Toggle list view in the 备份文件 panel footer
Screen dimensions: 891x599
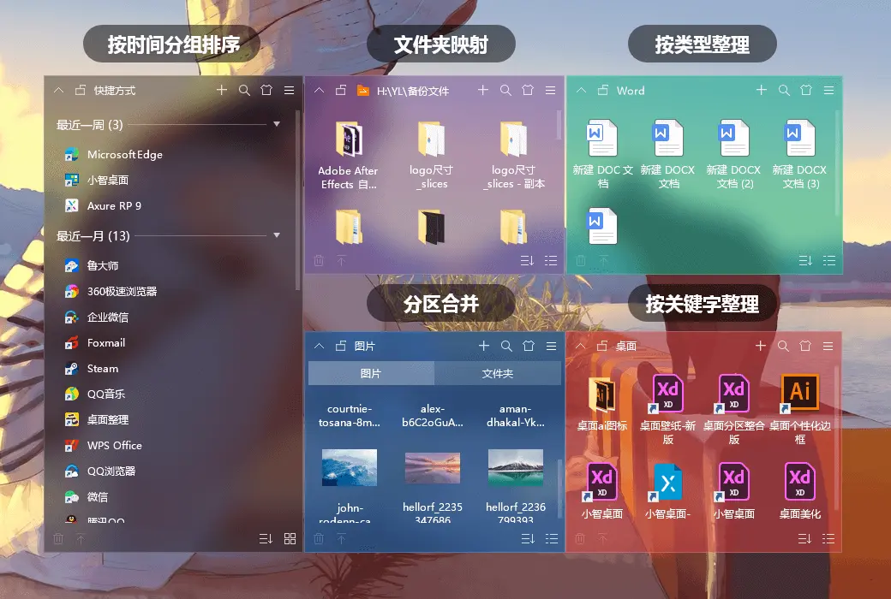(551, 260)
